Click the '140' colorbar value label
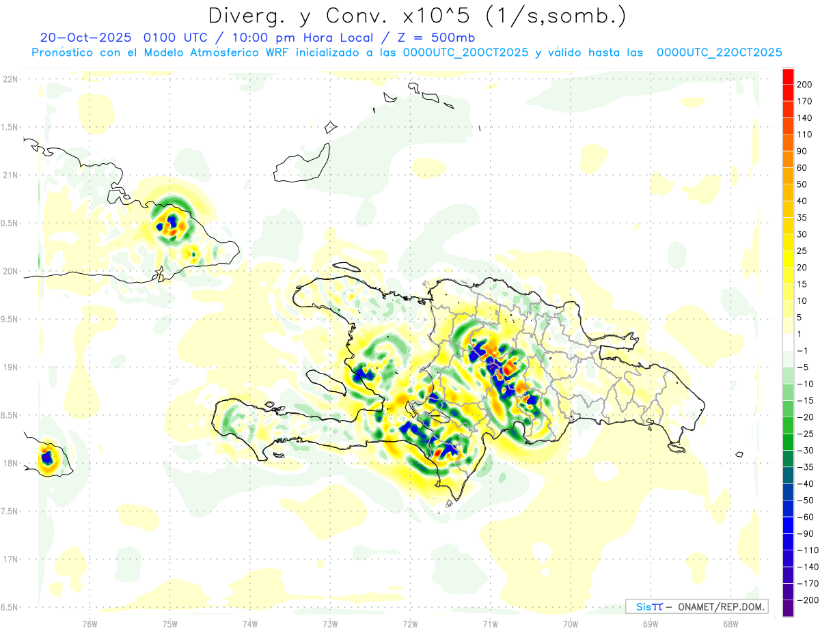Screen dimensions: 820x633 (804, 118)
